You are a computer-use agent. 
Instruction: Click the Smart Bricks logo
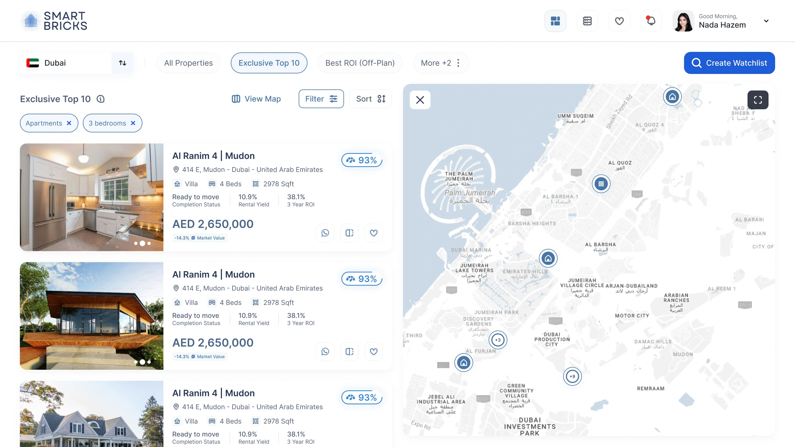(x=54, y=21)
